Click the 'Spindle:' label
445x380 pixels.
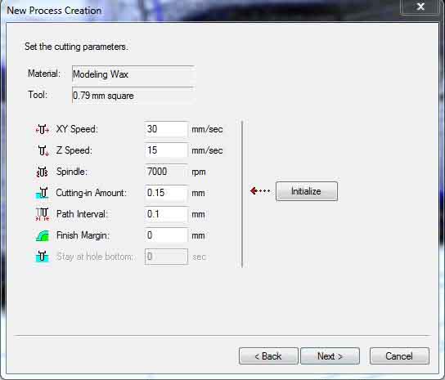coord(72,172)
